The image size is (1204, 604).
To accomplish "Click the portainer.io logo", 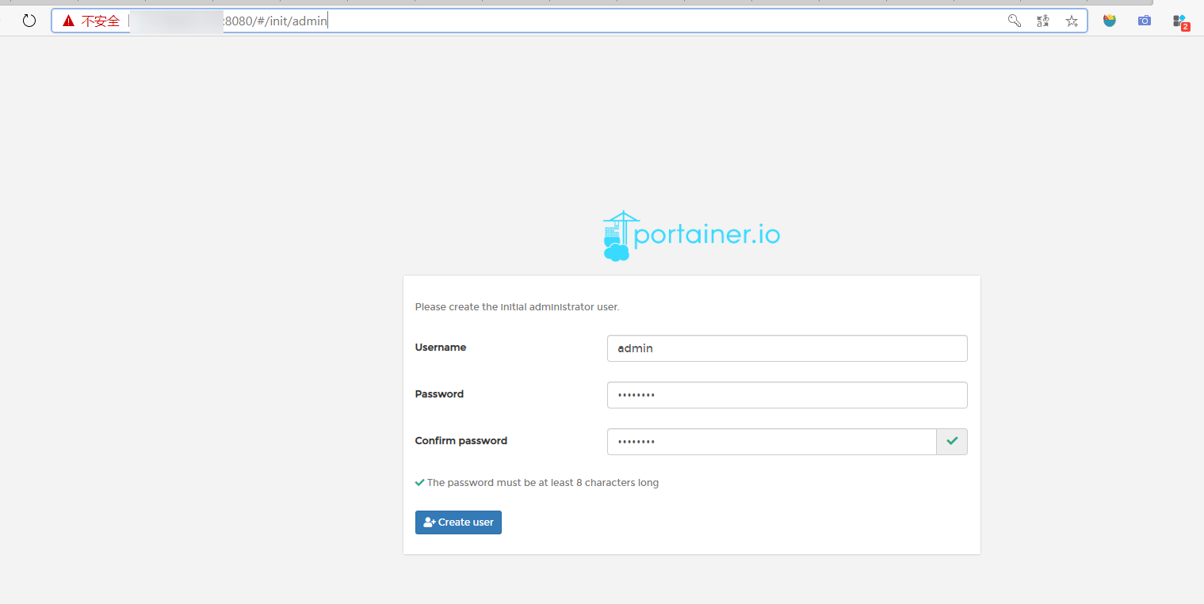I will (x=691, y=236).
